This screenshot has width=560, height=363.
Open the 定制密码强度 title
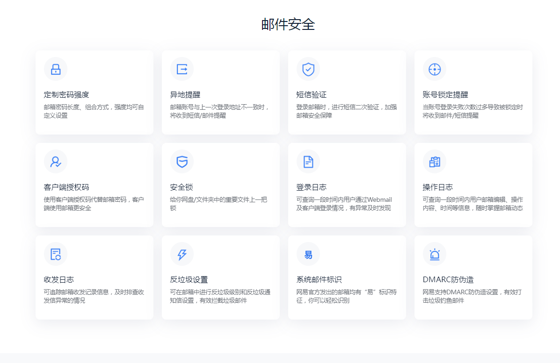tap(66, 95)
